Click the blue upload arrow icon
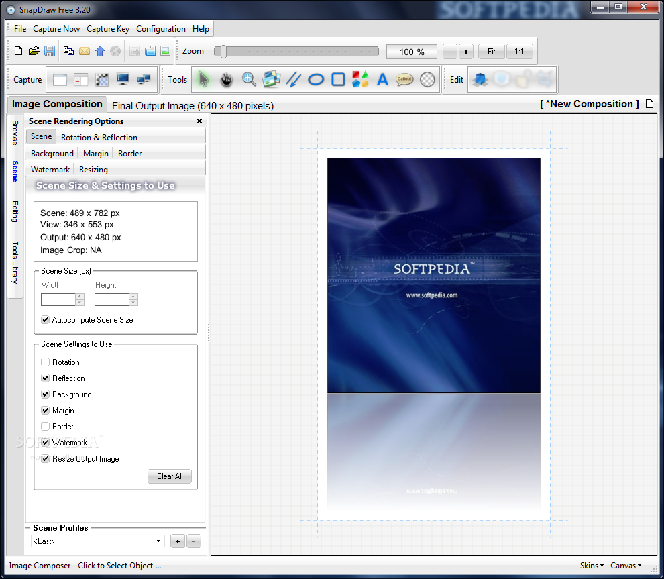This screenshot has height=579, width=664. coord(100,51)
